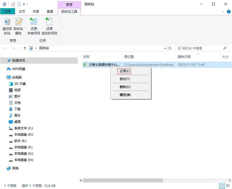Open the help question mark icon

(x=229, y=12)
